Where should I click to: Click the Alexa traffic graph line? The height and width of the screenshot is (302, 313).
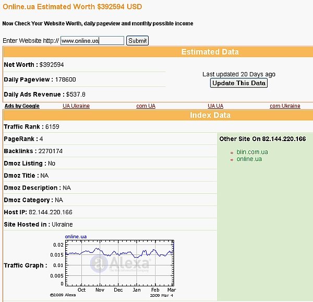(x=120, y=252)
